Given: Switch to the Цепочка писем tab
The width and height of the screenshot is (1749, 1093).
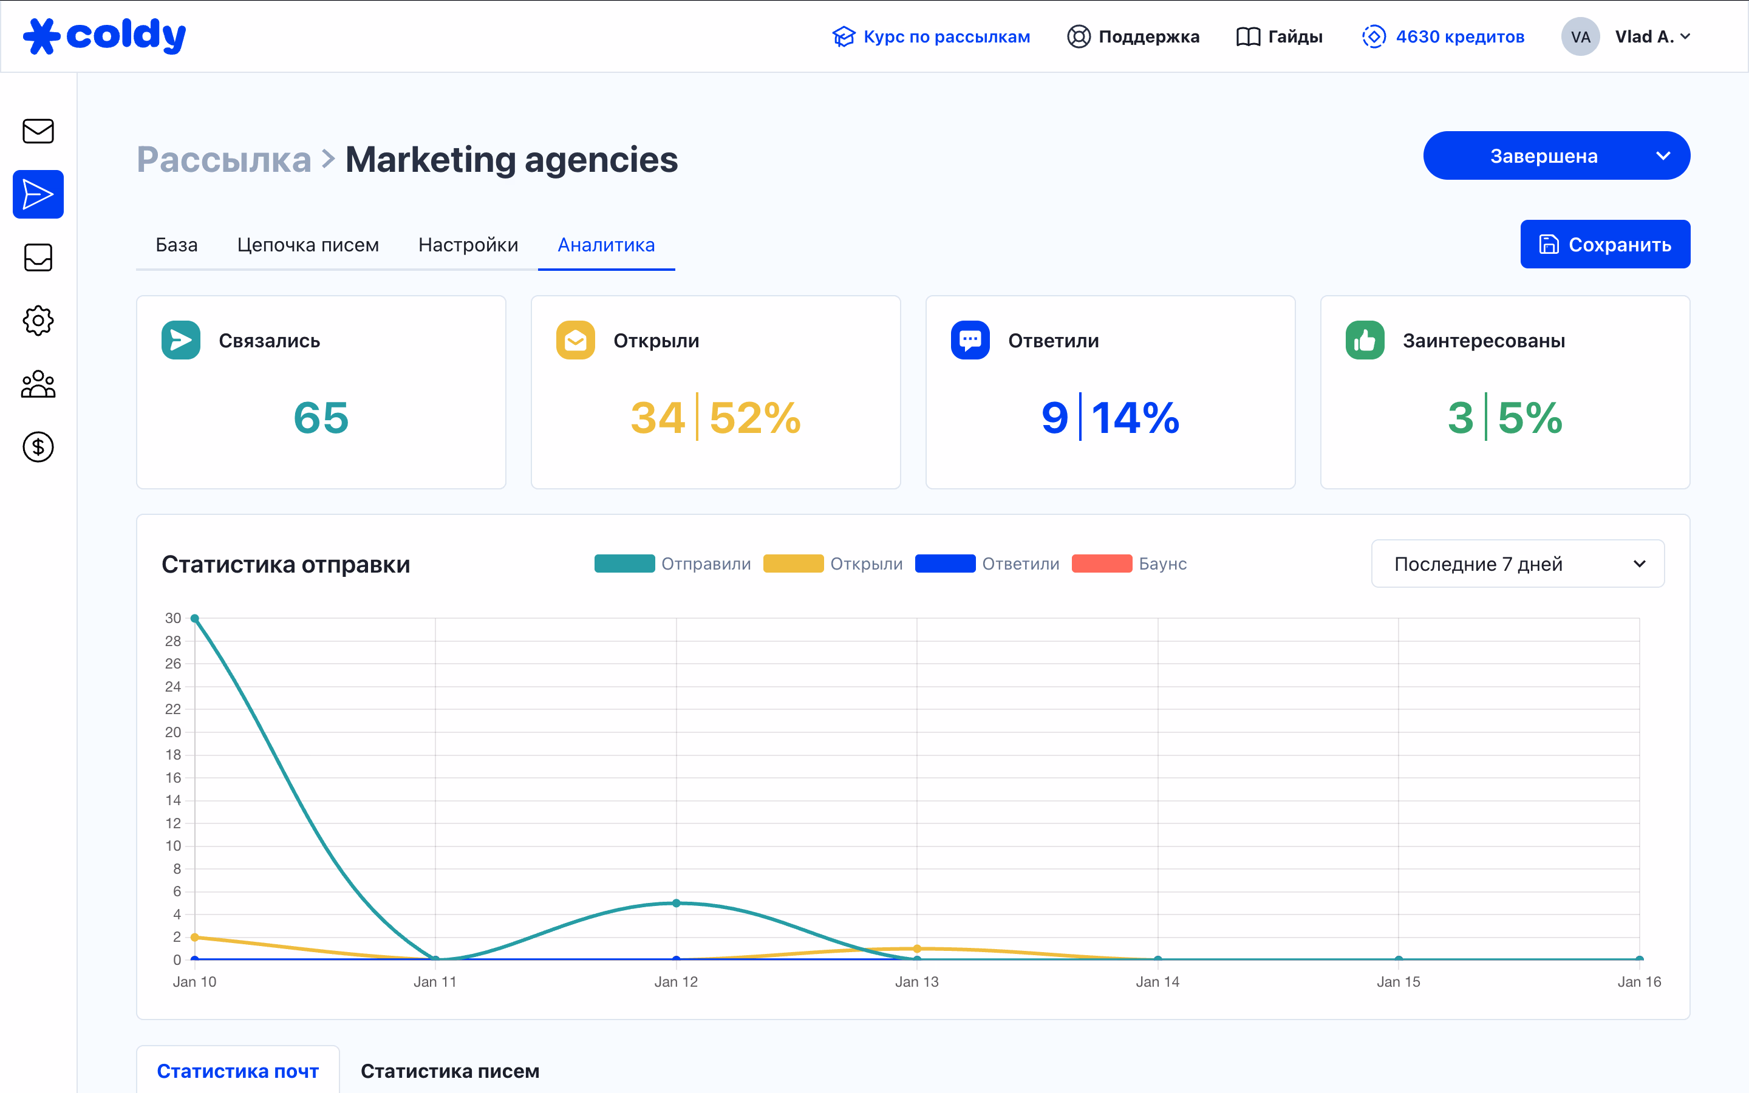Looking at the screenshot, I should tap(308, 245).
